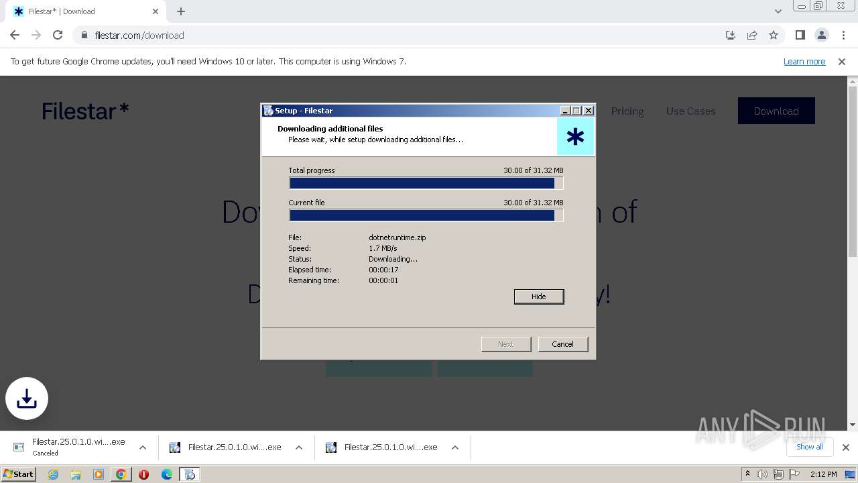Switch to Chrome in taskbar

click(121, 474)
